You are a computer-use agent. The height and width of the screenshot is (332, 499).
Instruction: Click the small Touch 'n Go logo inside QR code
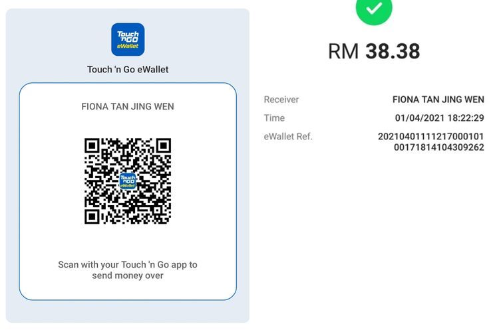128,181
